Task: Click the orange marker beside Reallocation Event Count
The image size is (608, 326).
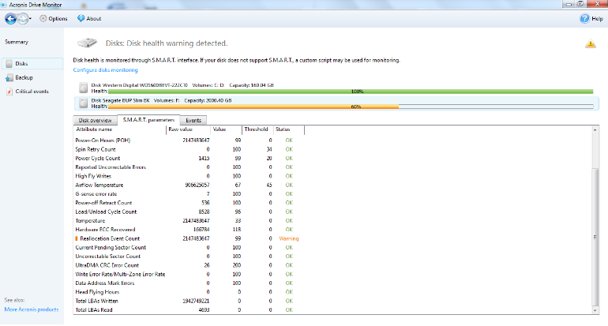Action: click(x=77, y=238)
